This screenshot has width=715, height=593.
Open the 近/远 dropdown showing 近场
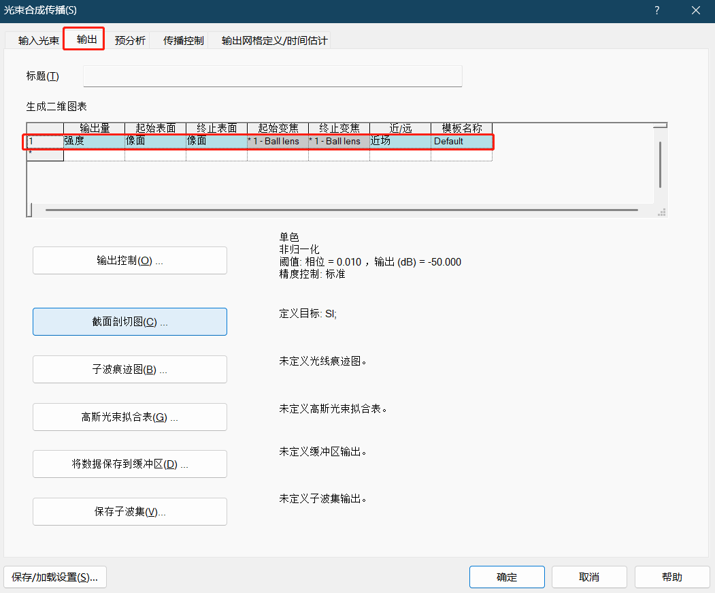[399, 141]
